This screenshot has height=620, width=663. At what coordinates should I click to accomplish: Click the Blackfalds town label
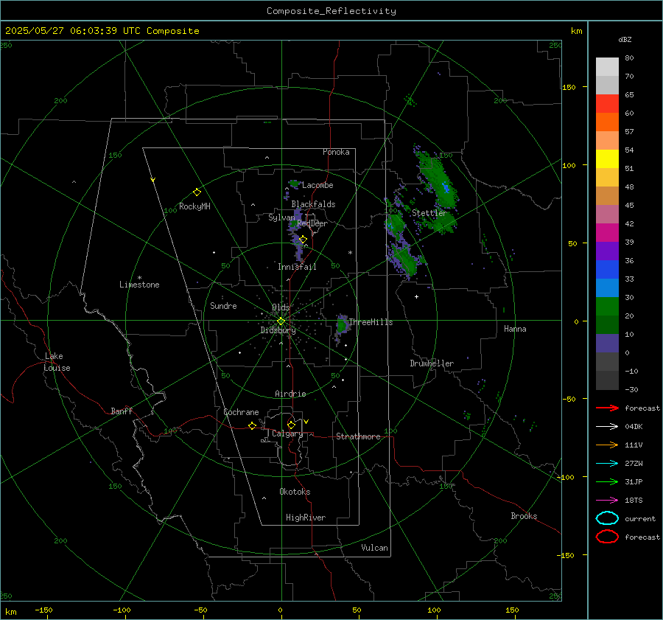coord(313,204)
